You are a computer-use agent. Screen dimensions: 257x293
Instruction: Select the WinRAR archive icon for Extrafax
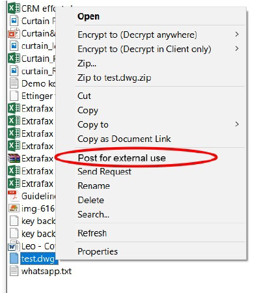pyautogui.click(x=14, y=158)
